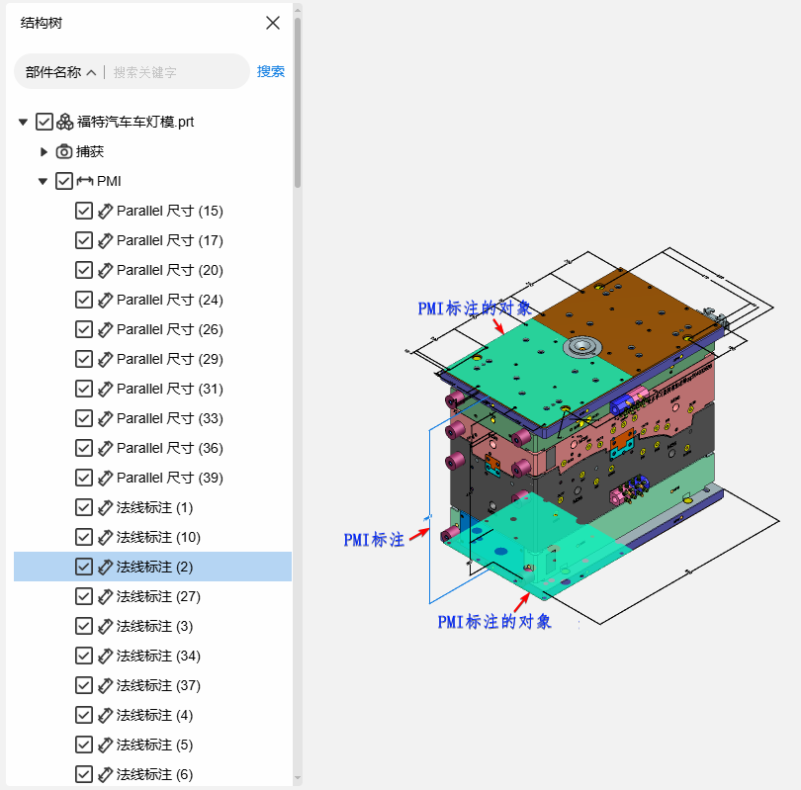Screen dimensions: 801x790
Task: Collapse the 福特汽车车灯模.prt root node
Action: tap(23, 122)
